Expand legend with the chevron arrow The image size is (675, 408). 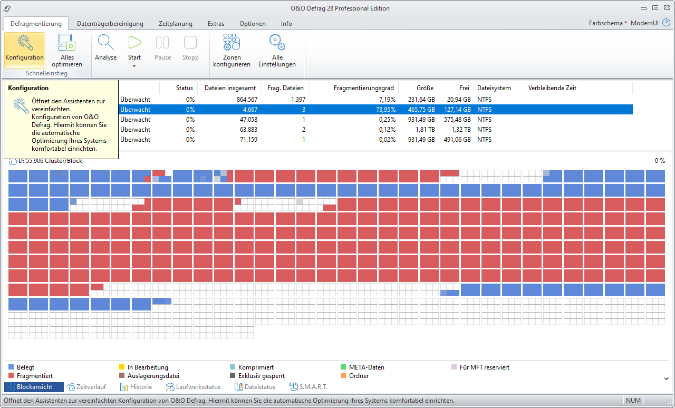click(666, 378)
